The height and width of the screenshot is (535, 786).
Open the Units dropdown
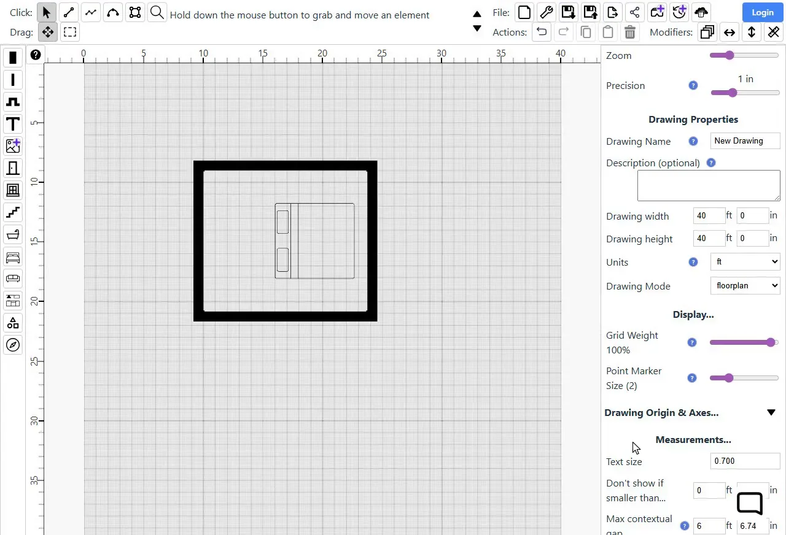pos(745,262)
